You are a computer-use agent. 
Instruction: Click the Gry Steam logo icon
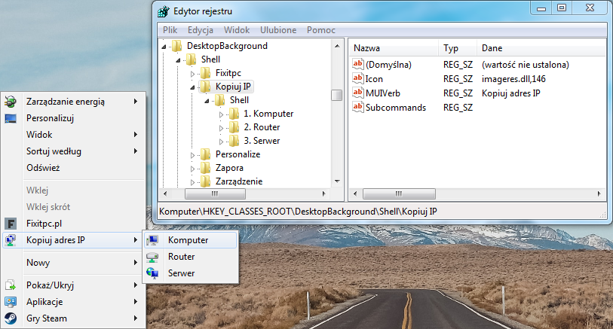point(11,318)
